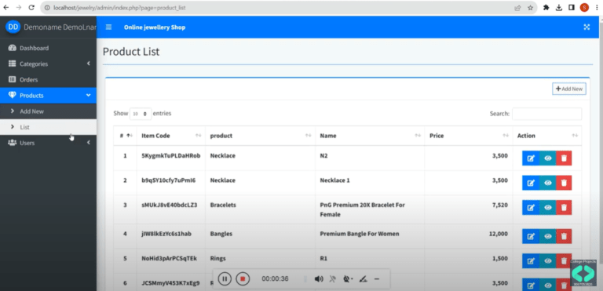
Task: Edit the Necklace 1 product
Action: point(531,183)
